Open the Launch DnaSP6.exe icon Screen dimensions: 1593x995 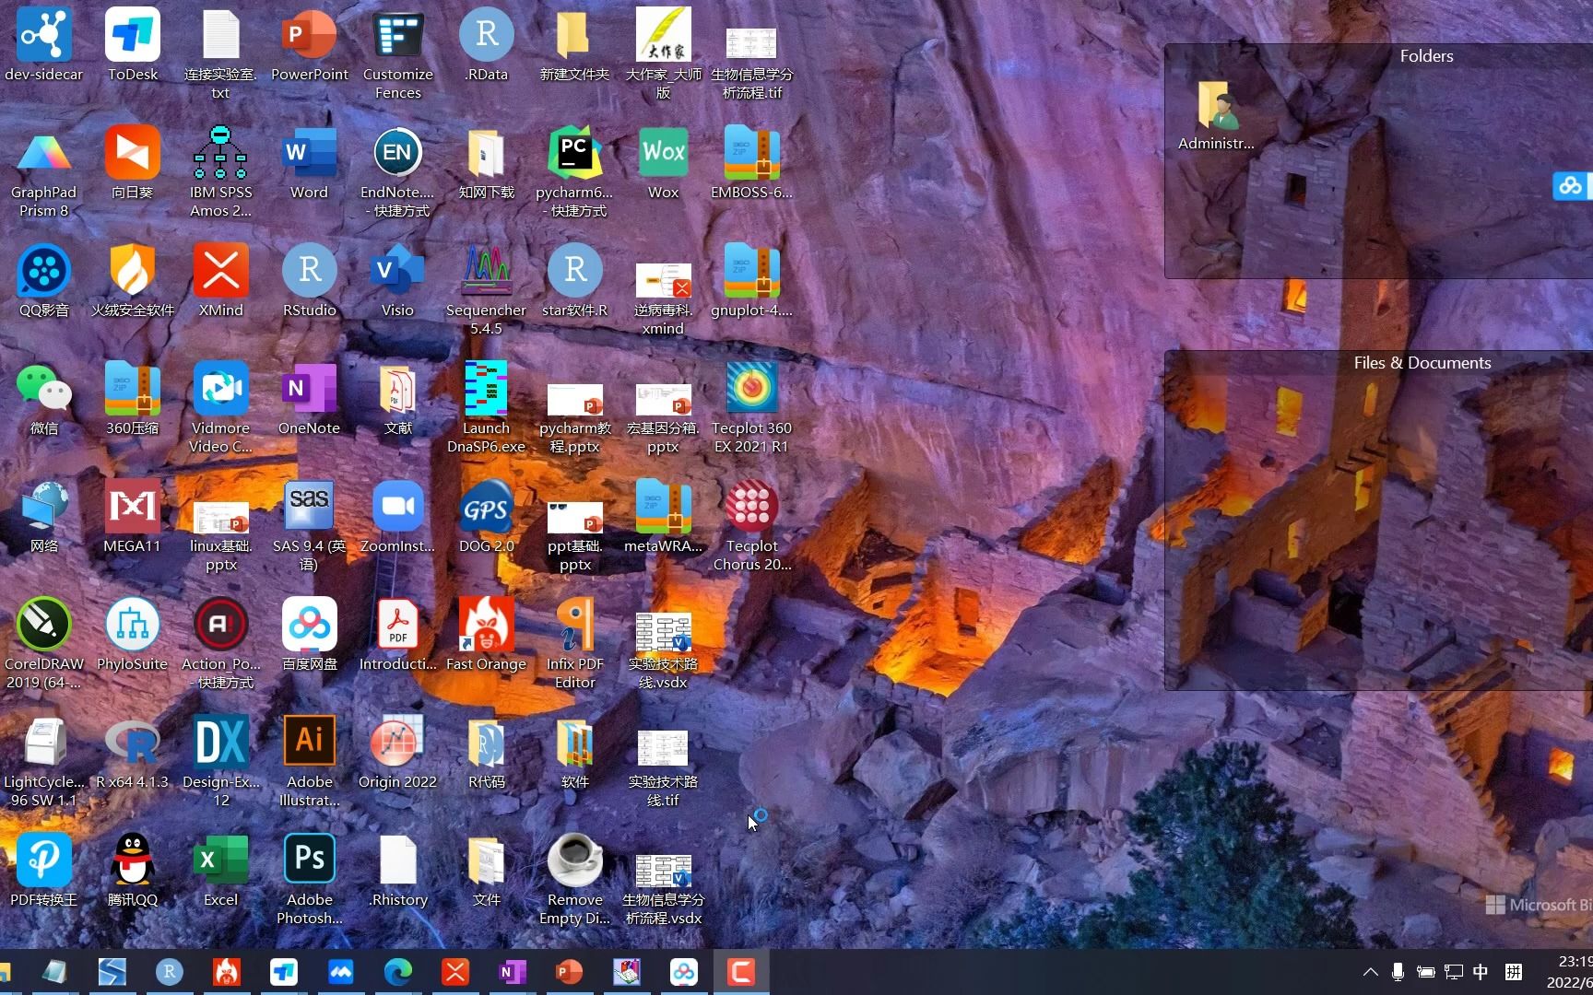click(487, 408)
